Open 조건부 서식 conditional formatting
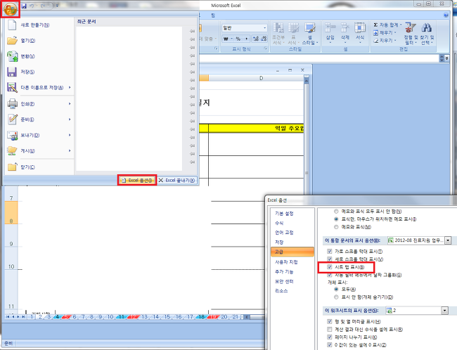This screenshot has height=350, width=457. click(x=278, y=34)
